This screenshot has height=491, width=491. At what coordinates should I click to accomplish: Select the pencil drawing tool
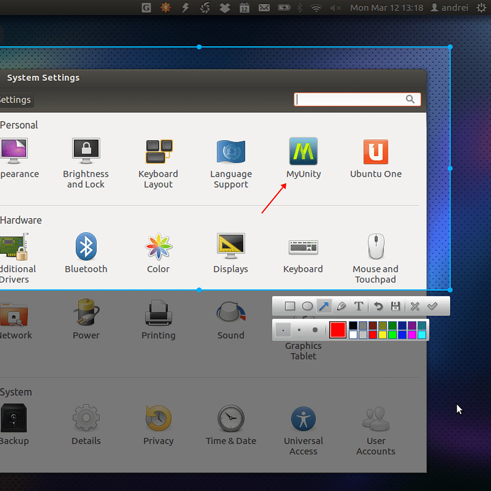[x=342, y=306]
